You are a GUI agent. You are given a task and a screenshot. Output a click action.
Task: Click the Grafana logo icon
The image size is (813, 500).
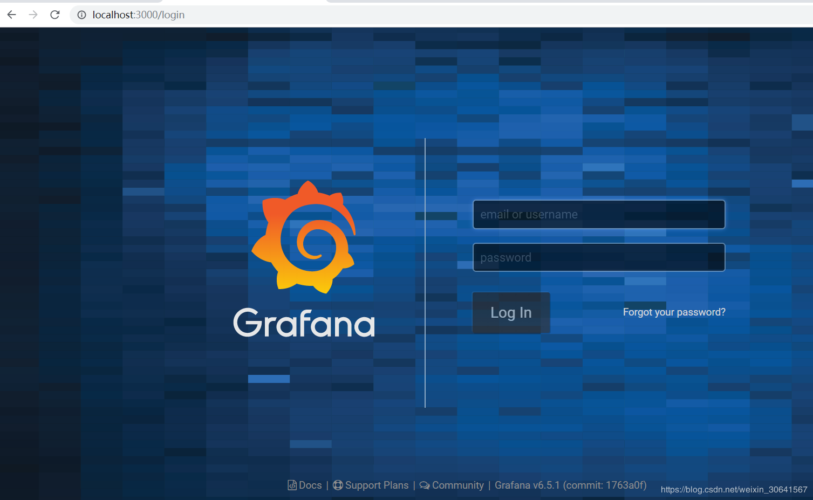pyautogui.click(x=304, y=237)
